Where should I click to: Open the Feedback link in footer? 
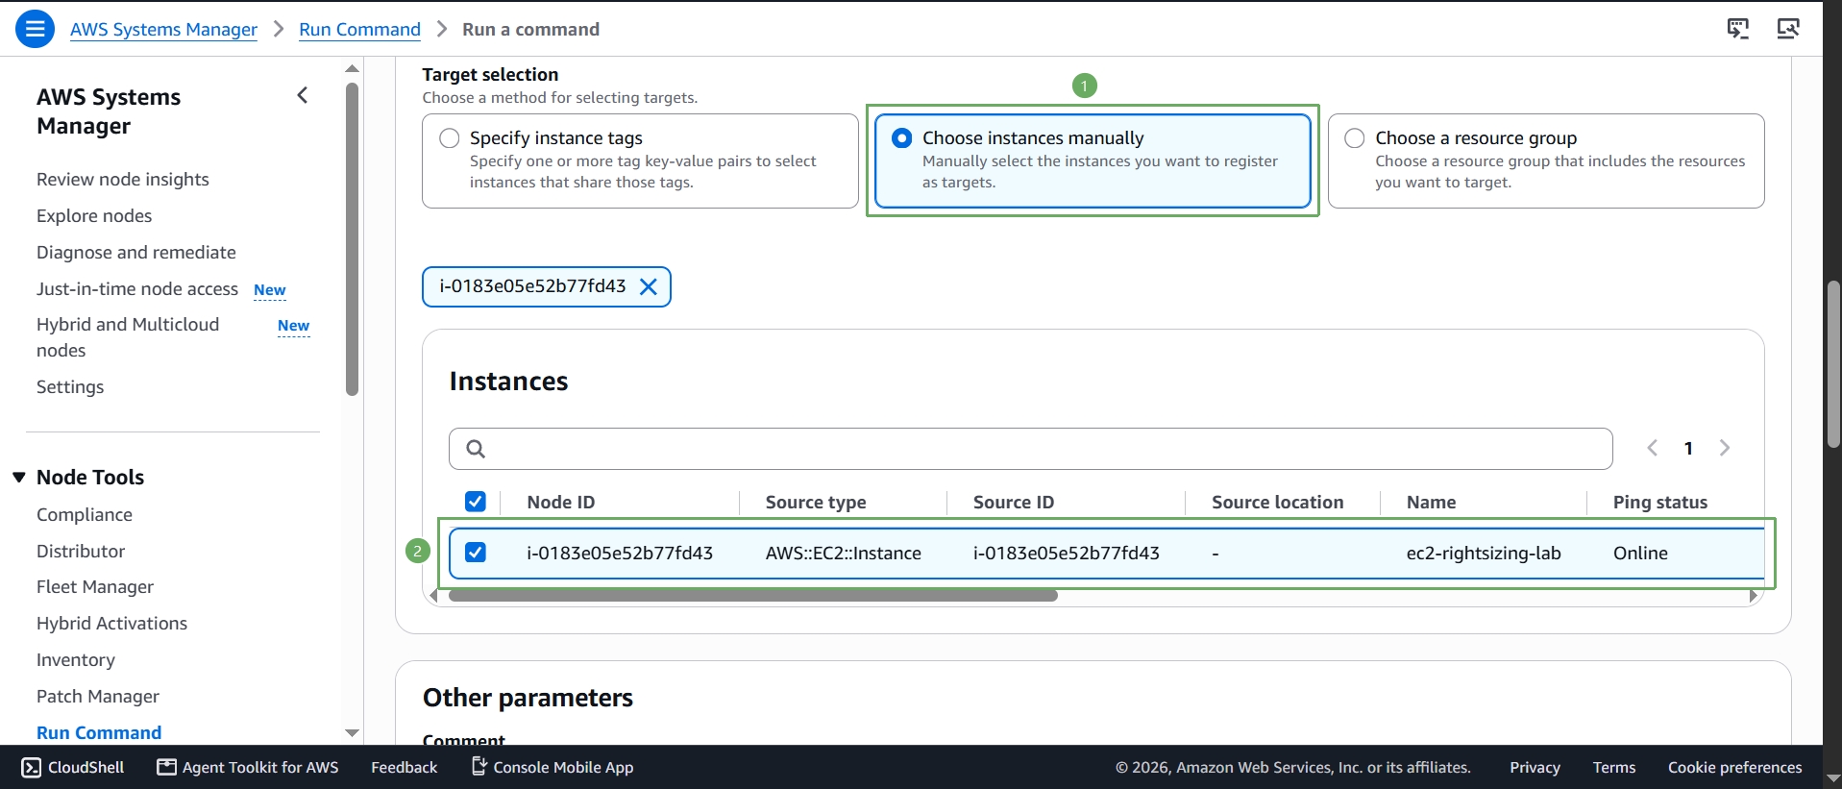pos(405,767)
